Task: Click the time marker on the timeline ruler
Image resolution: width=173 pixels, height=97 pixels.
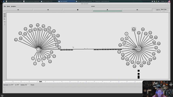Action: tap(41, 82)
